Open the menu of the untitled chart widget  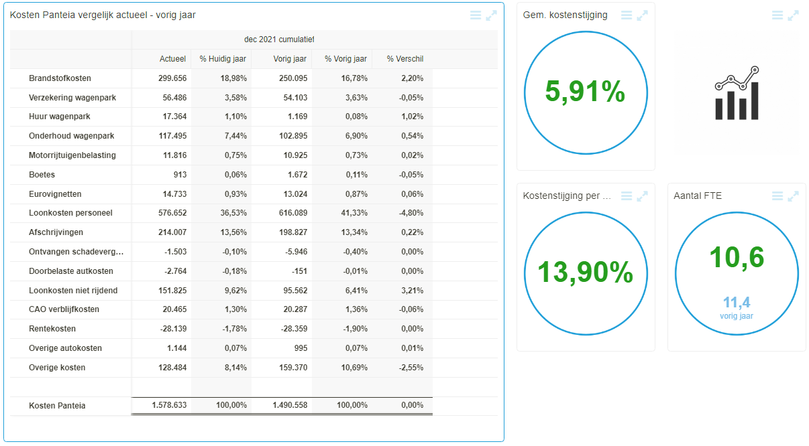(x=777, y=15)
